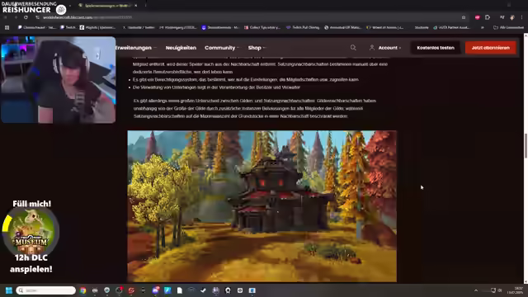Click the red Jetzt abonnieren button

[490, 48]
